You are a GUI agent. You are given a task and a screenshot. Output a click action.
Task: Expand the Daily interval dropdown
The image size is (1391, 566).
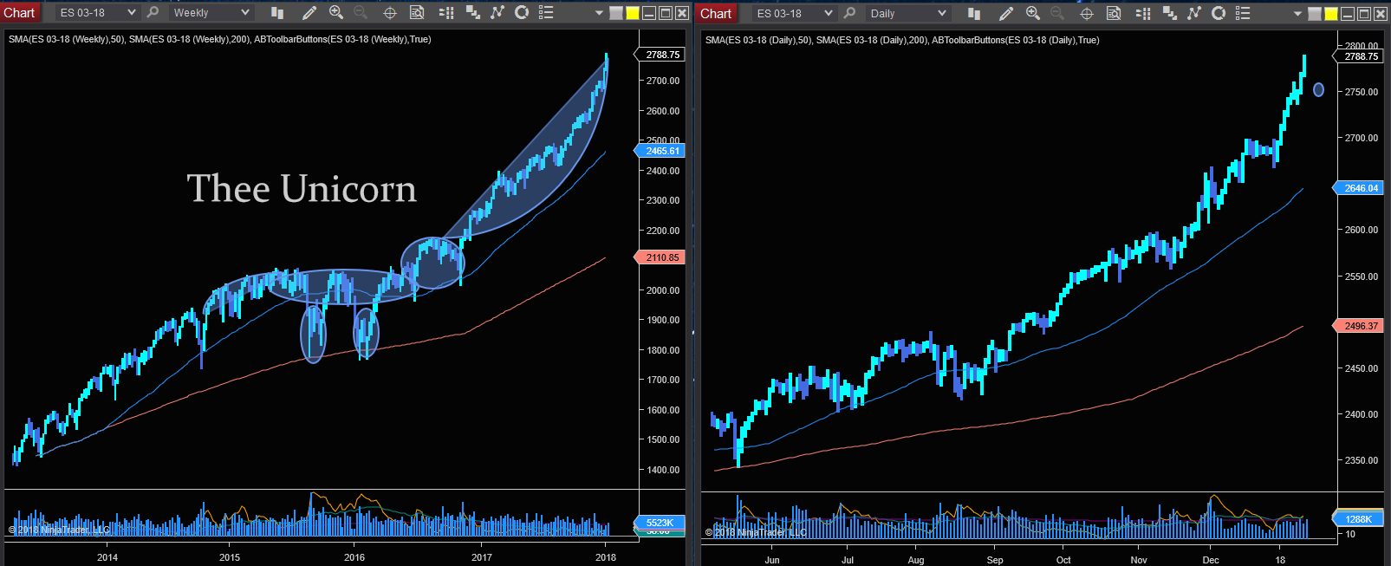pos(907,13)
